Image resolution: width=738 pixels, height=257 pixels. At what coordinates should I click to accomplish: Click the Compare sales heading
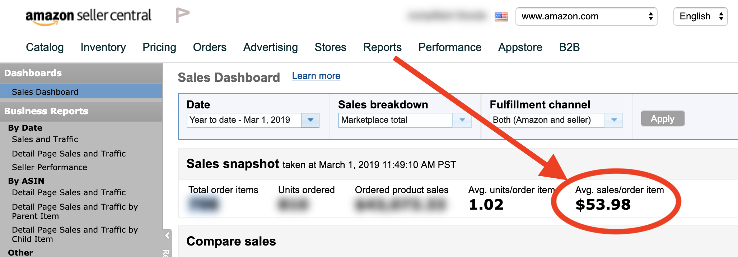(231, 241)
